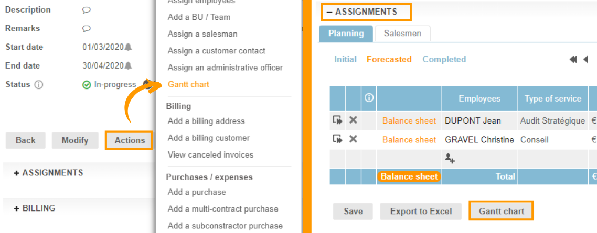The image size is (597, 233).
Task: Click the bell icon beside End date
Action: [129, 66]
